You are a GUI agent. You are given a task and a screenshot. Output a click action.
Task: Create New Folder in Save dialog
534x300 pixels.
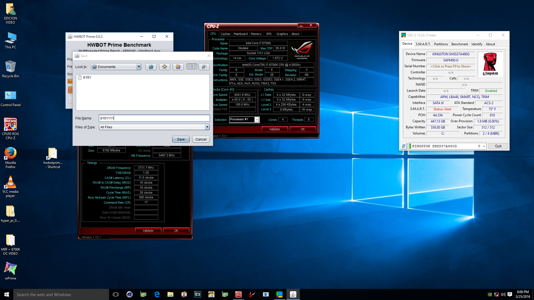coord(178,67)
